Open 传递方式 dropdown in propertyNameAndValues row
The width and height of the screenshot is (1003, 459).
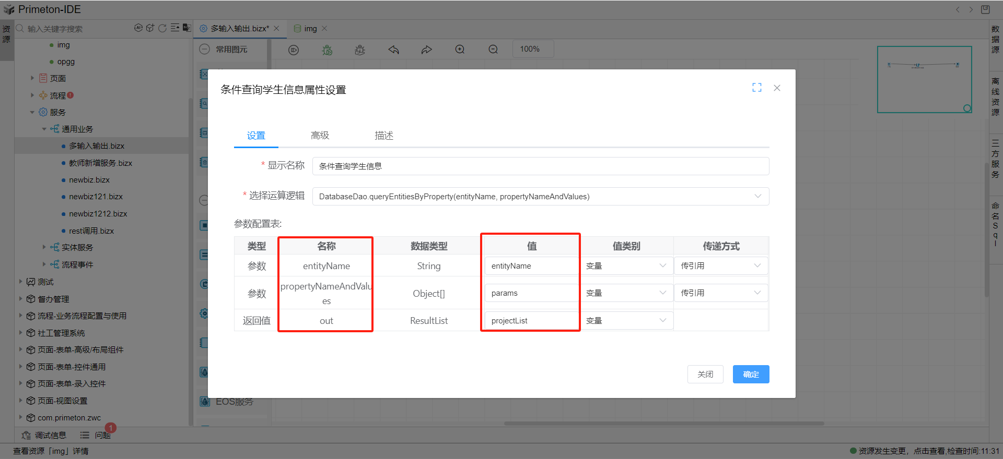[x=720, y=293]
